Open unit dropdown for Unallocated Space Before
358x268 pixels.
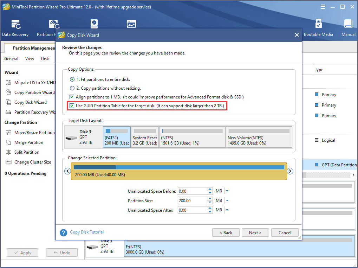pos(227,191)
